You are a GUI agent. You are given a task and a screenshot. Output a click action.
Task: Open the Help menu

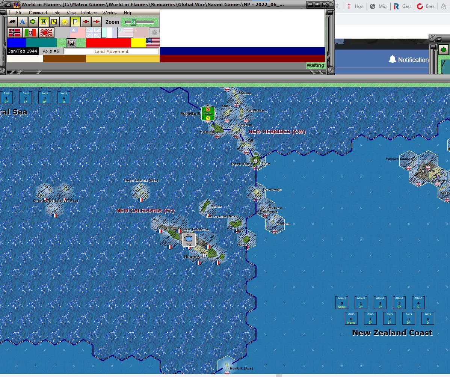click(x=128, y=13)
